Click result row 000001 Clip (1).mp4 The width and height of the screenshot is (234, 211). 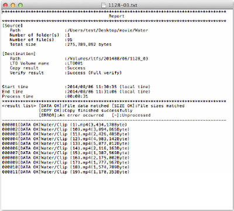click(64, 125)
